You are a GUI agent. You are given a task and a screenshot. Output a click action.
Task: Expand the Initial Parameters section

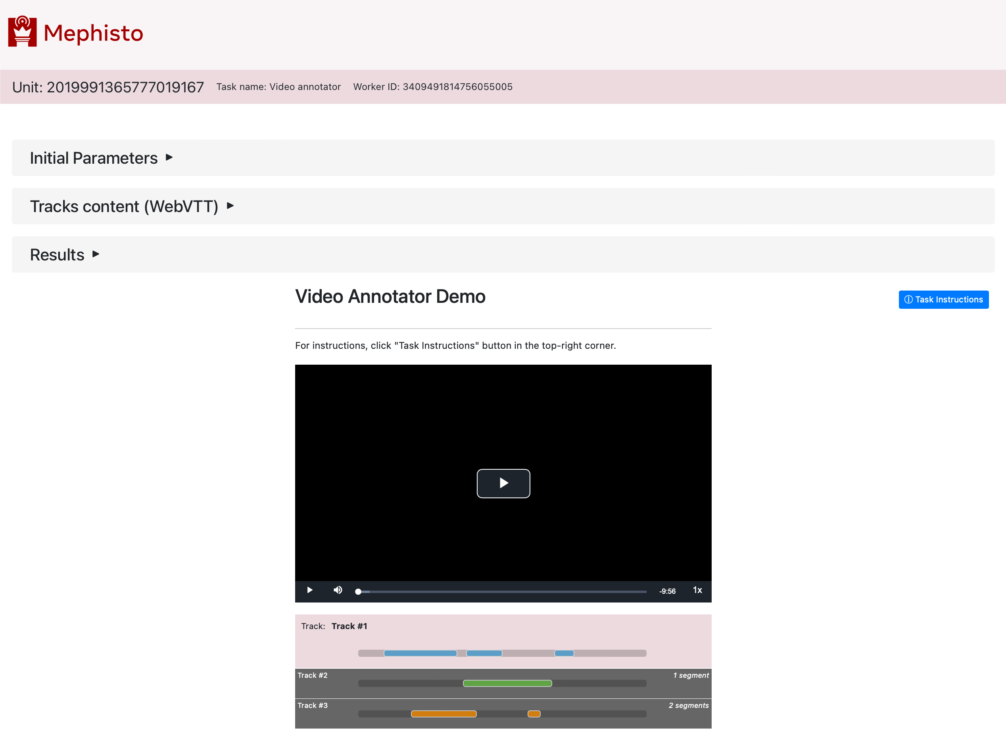[x=503, y=158]
